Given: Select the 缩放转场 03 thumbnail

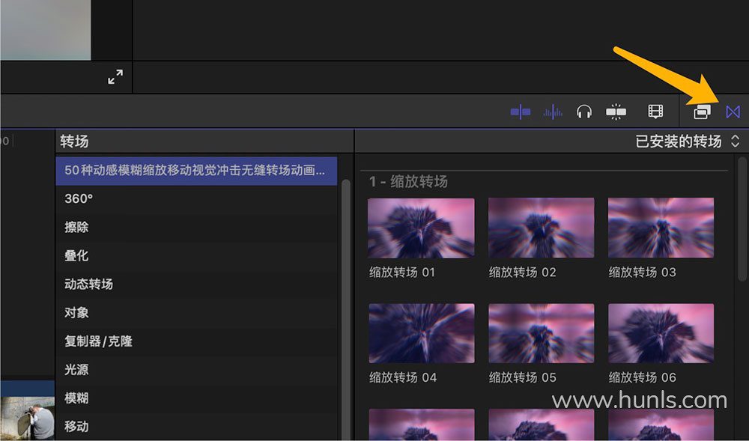Looking at the screenshot, I should pos(661,228).
